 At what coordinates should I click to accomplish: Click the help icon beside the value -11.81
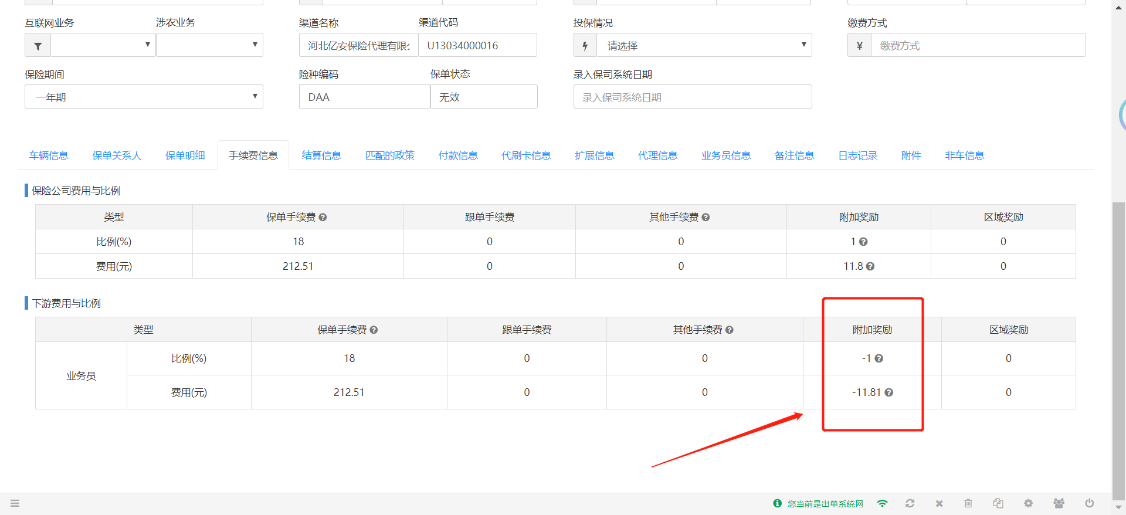888,392
